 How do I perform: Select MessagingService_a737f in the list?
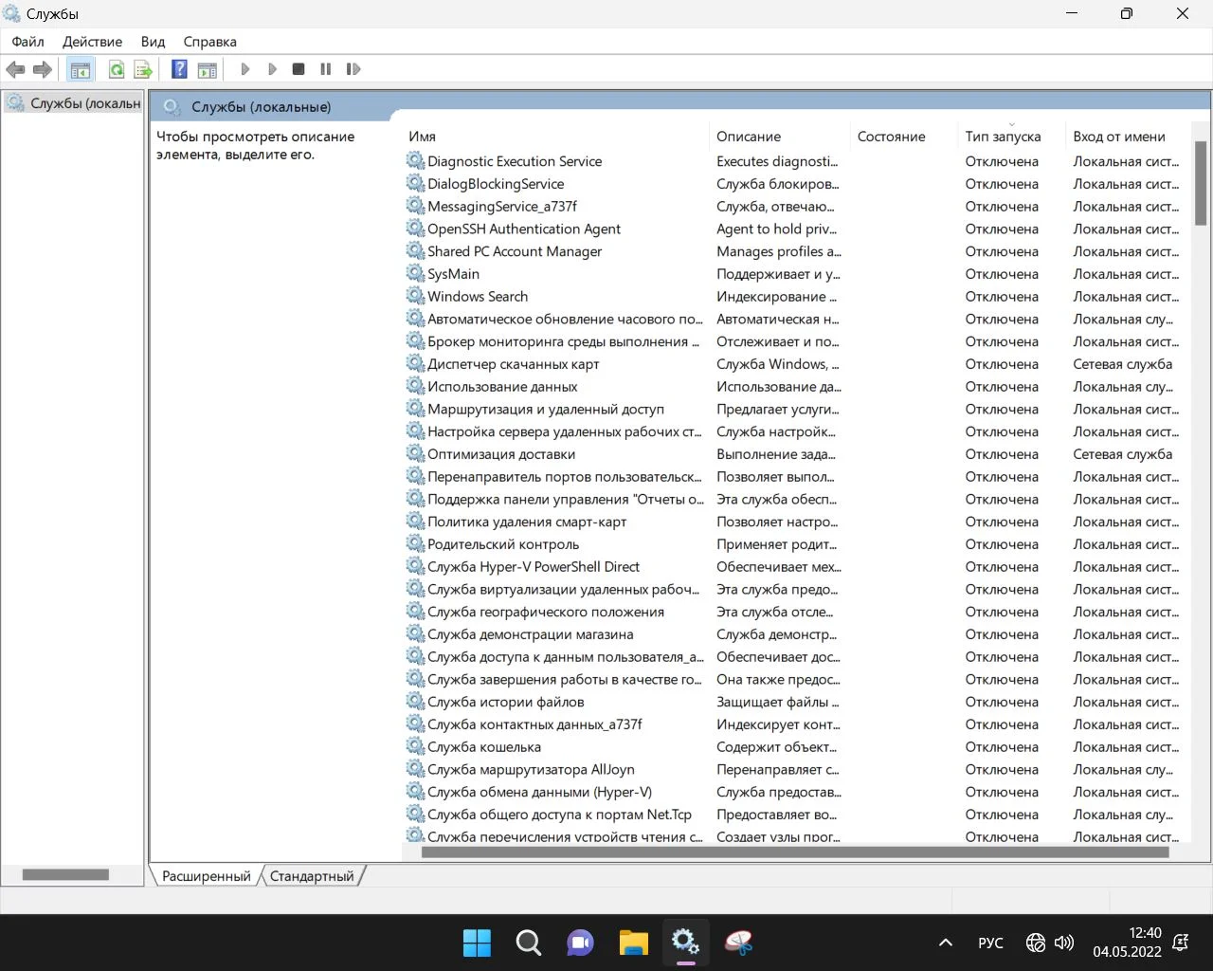click(502, 206)
